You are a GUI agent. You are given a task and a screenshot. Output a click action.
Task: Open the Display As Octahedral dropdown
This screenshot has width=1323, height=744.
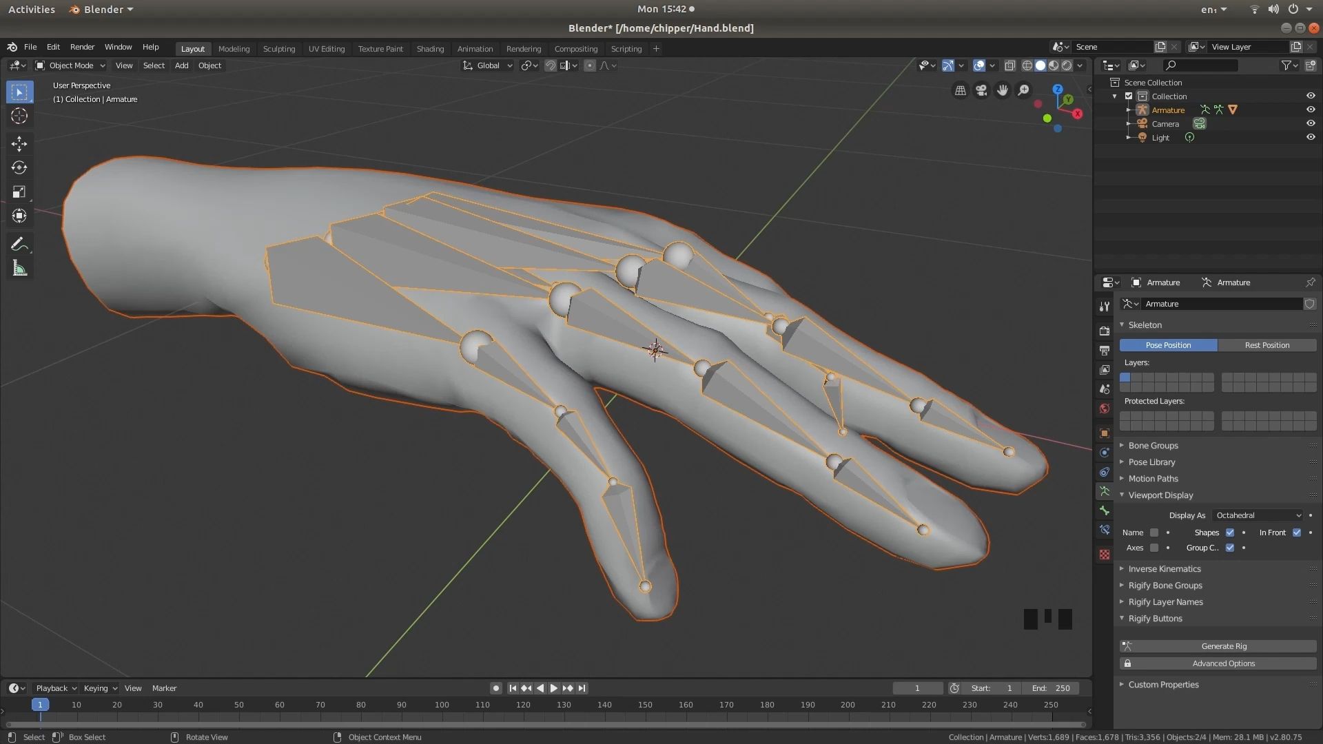[x=1258, y=515]
